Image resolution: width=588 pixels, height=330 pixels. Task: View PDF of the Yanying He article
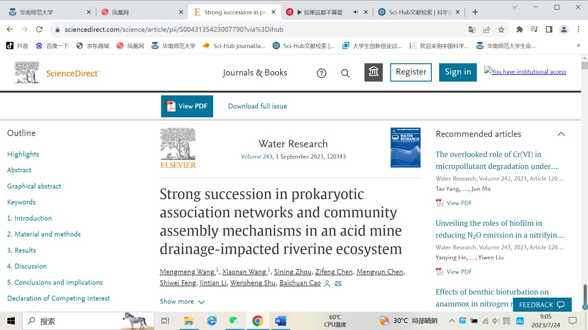pos(454,272)
